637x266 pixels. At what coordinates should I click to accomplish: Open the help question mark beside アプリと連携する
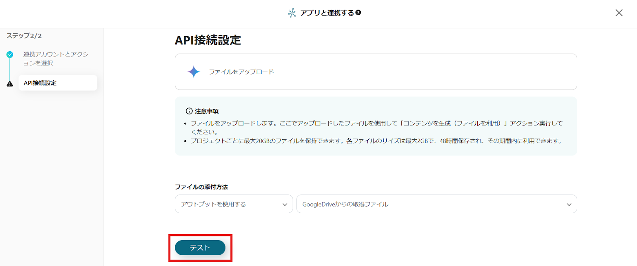tap(358, 13)
